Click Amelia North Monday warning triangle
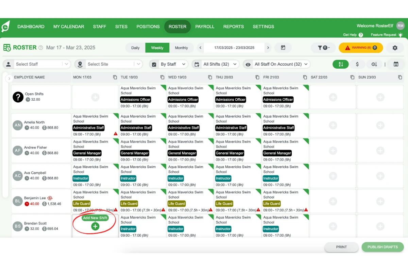 point(116,134)
